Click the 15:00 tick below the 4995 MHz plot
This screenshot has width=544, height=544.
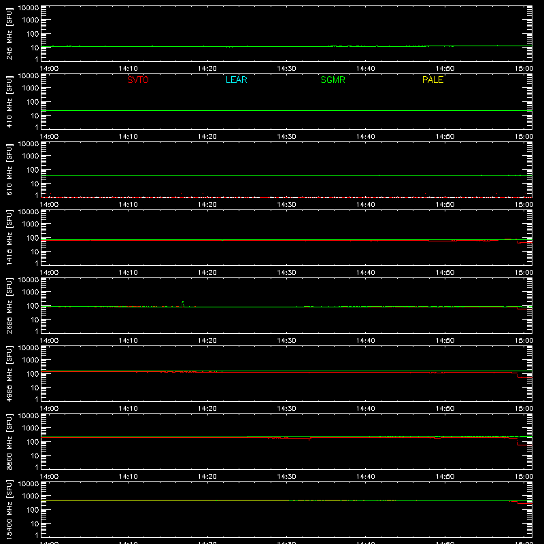click(524, 409)
